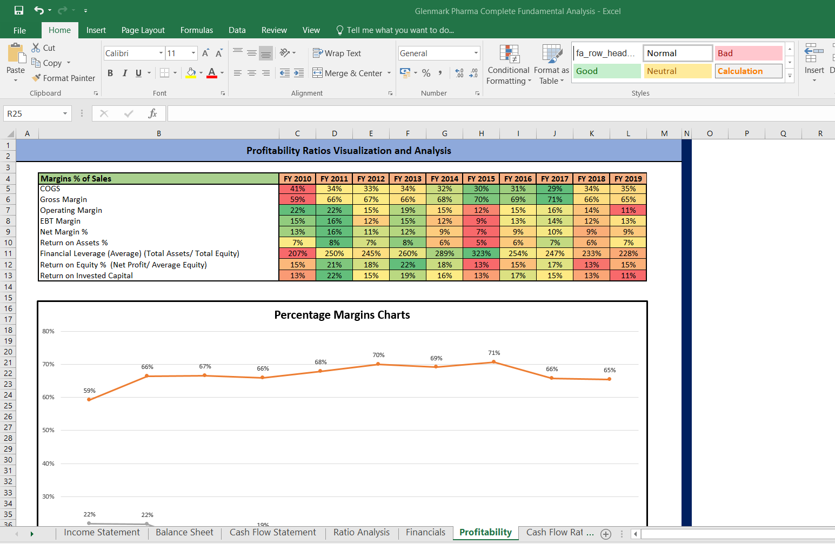Apply the red font color

pyautogui.click(x=212, y=73)
